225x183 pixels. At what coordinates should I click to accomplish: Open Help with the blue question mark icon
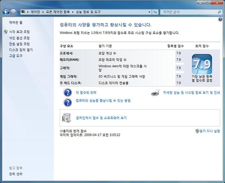(220, 19)
